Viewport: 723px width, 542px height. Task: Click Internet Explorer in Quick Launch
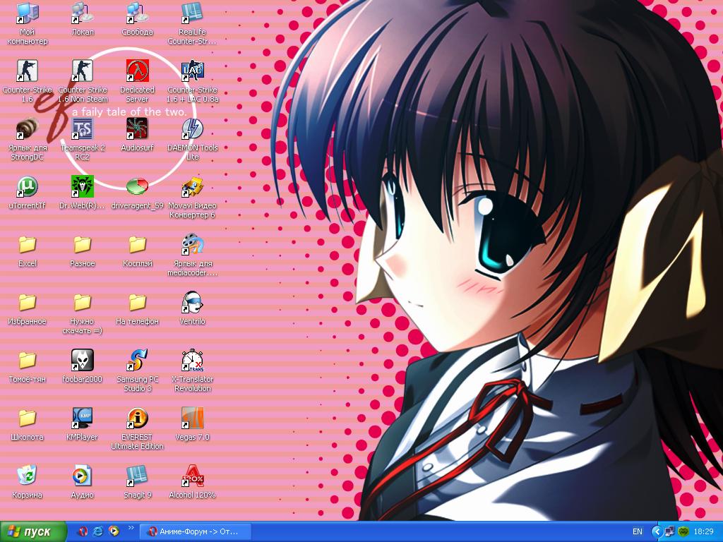click(x=98, y=531)
